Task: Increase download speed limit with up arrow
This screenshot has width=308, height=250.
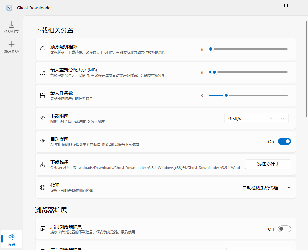Action: (x=271, y=118)
